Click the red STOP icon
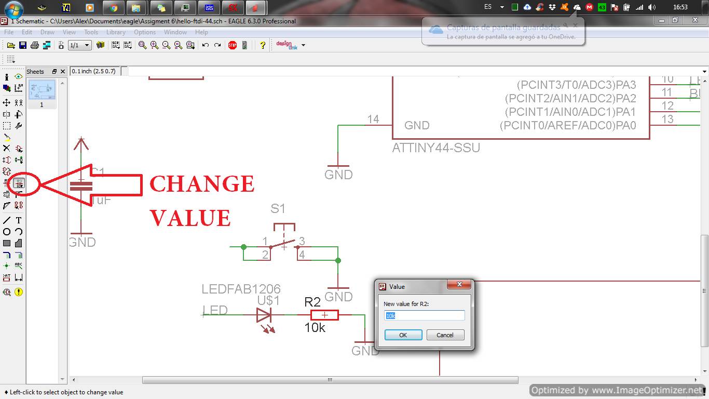This screenshot has height=399, width=709. [233, 45]
